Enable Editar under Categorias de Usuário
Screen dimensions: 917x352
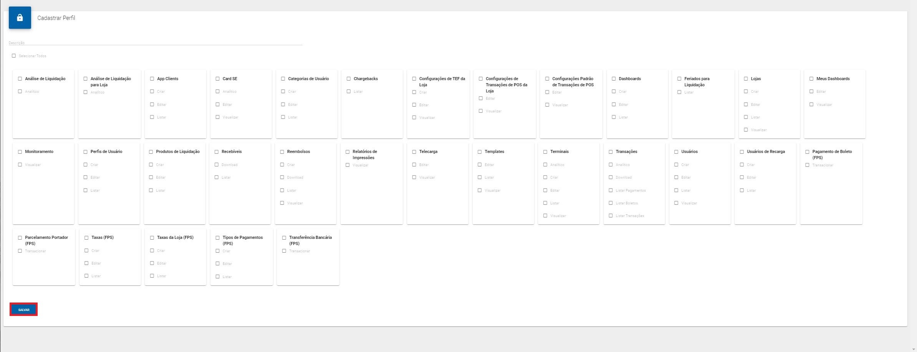tap(283, 104)
